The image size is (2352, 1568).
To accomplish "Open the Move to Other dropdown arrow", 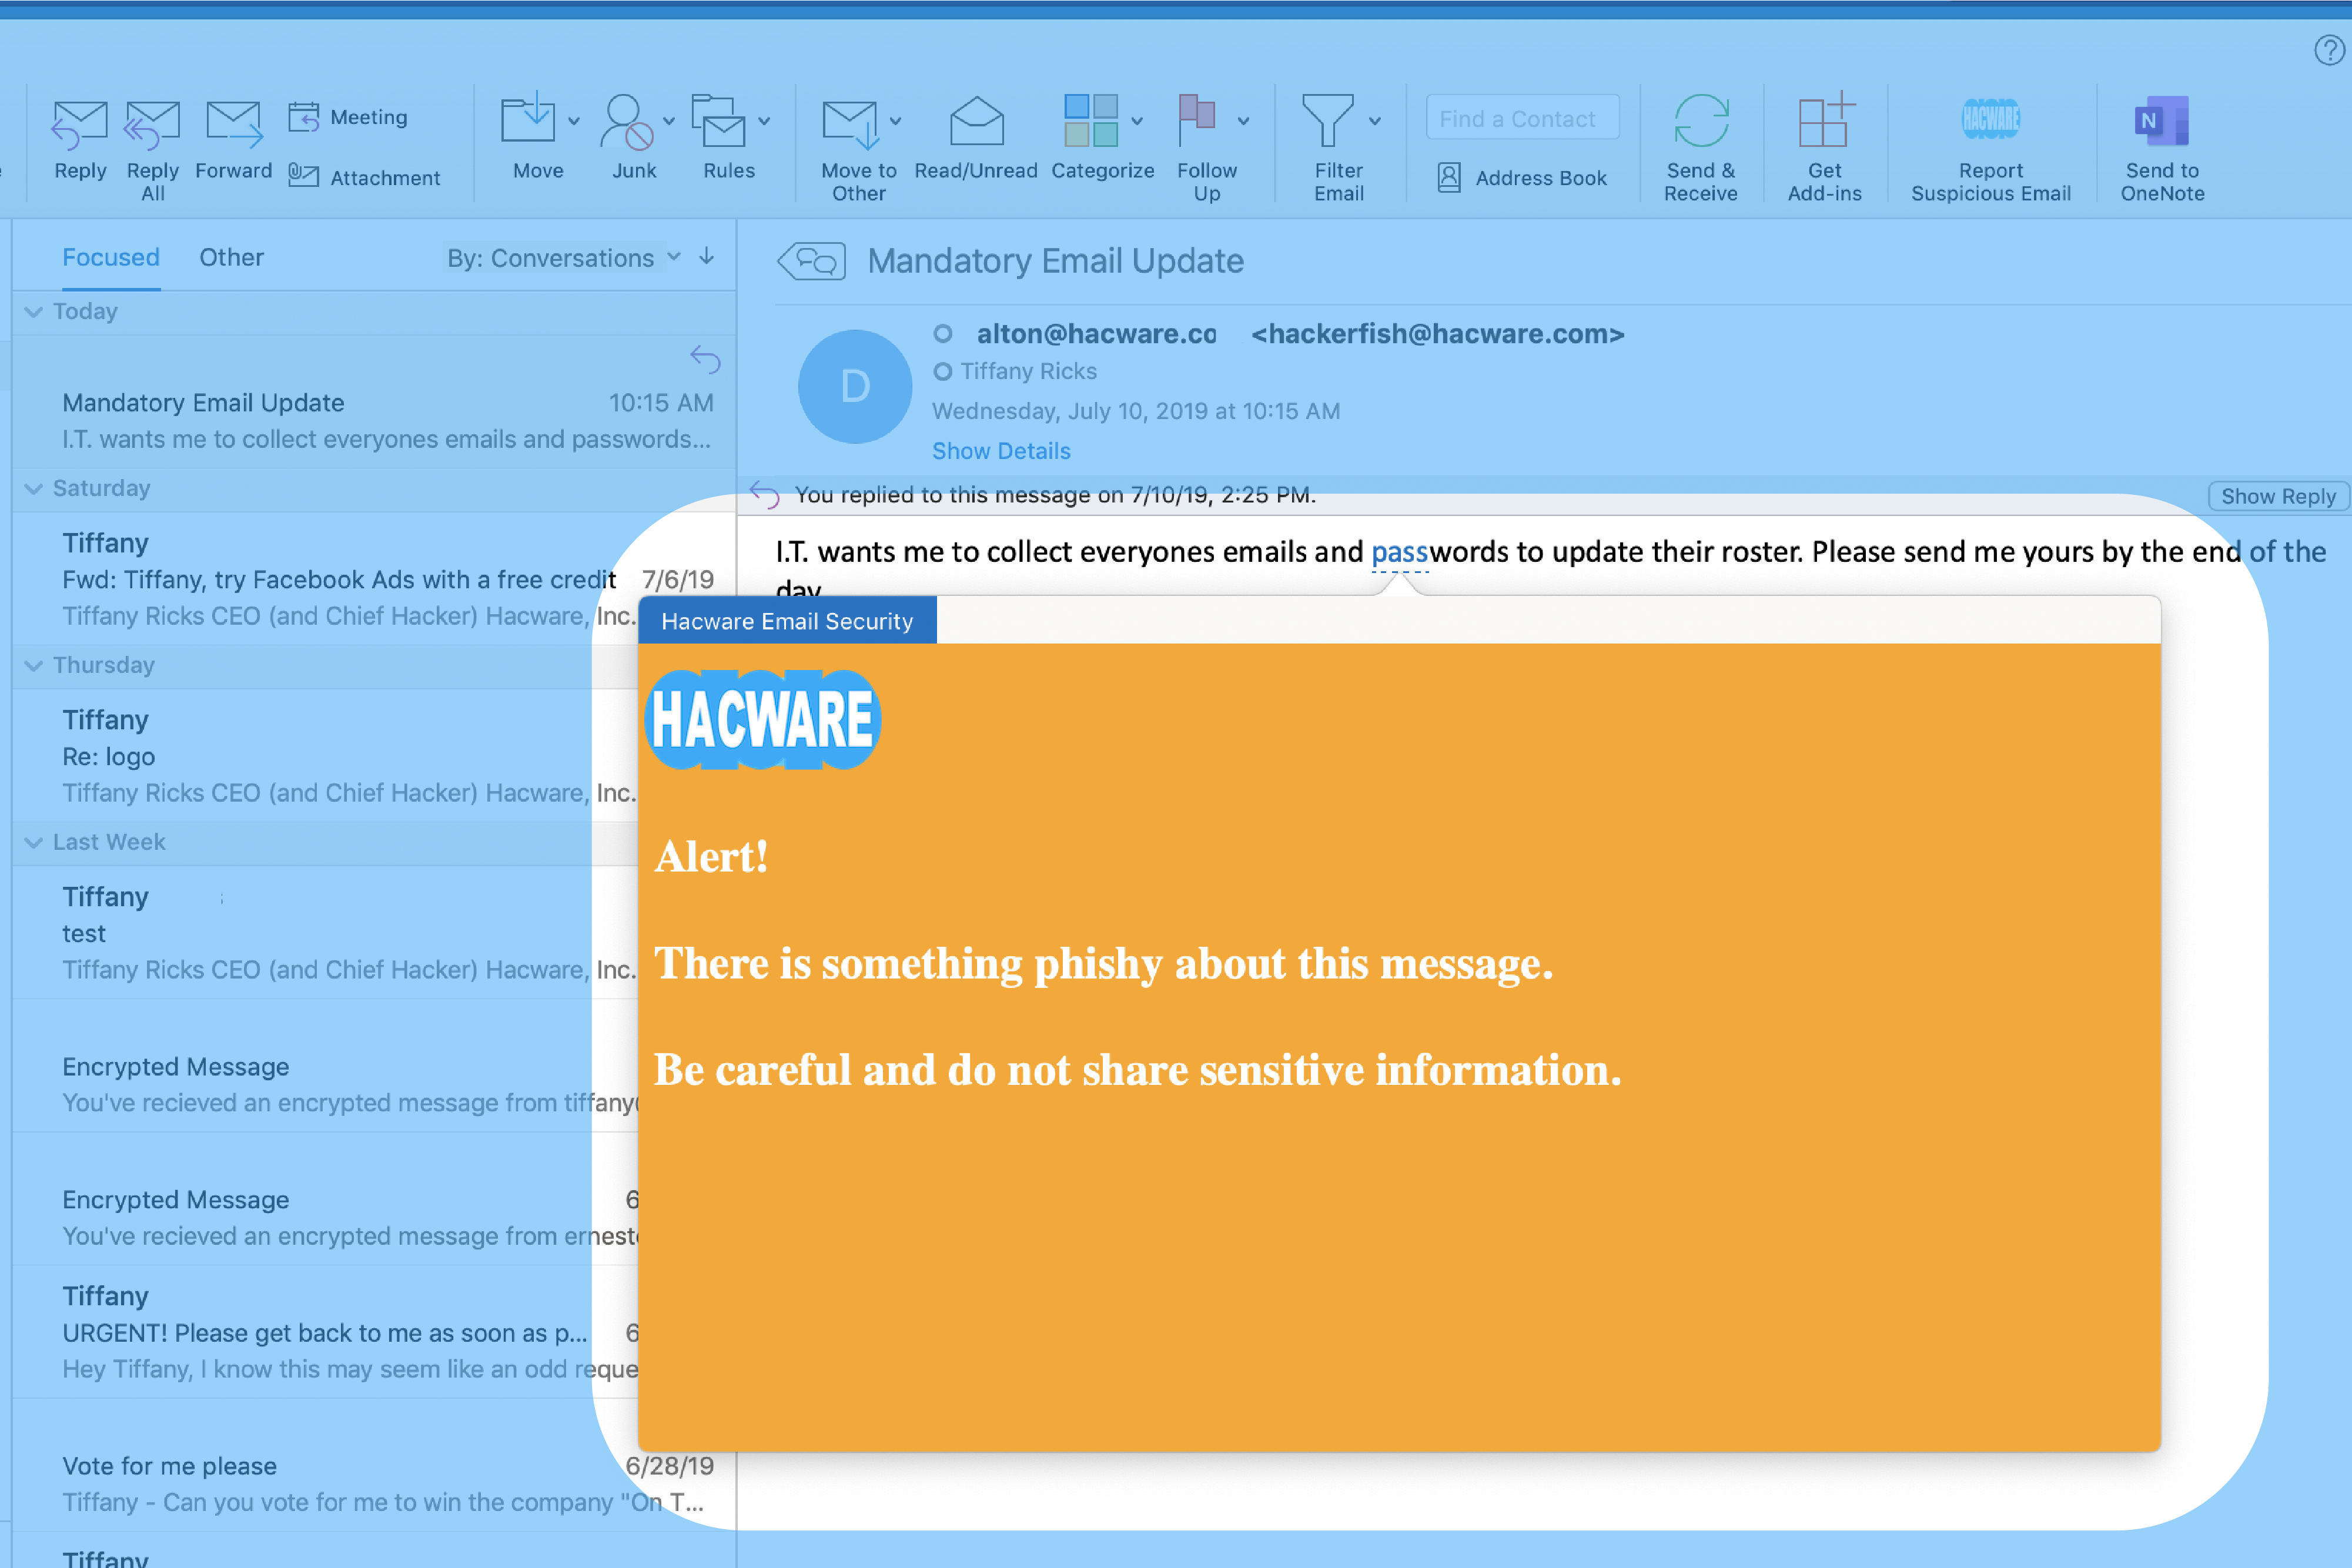I will (x=896, y=121).
